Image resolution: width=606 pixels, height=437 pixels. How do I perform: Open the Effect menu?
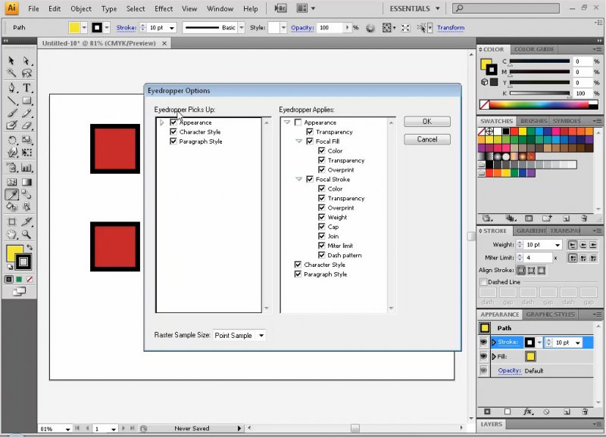pos(164,8)
